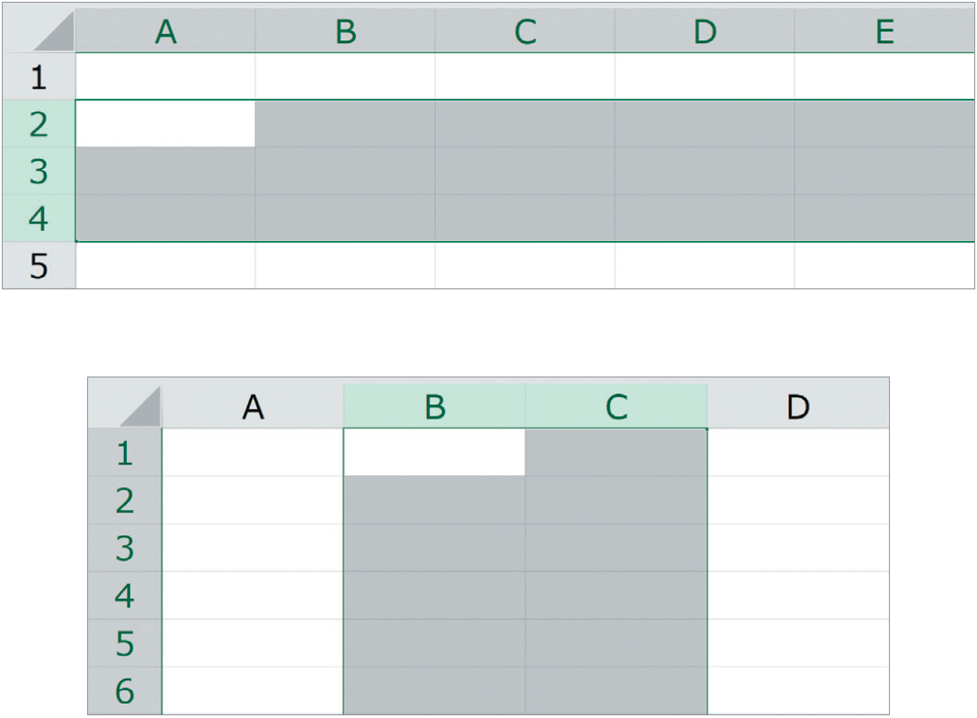Screen dimensions: 977x718
Task: Click active white cell B1 in bottom sheet
Action: [434, 453]
